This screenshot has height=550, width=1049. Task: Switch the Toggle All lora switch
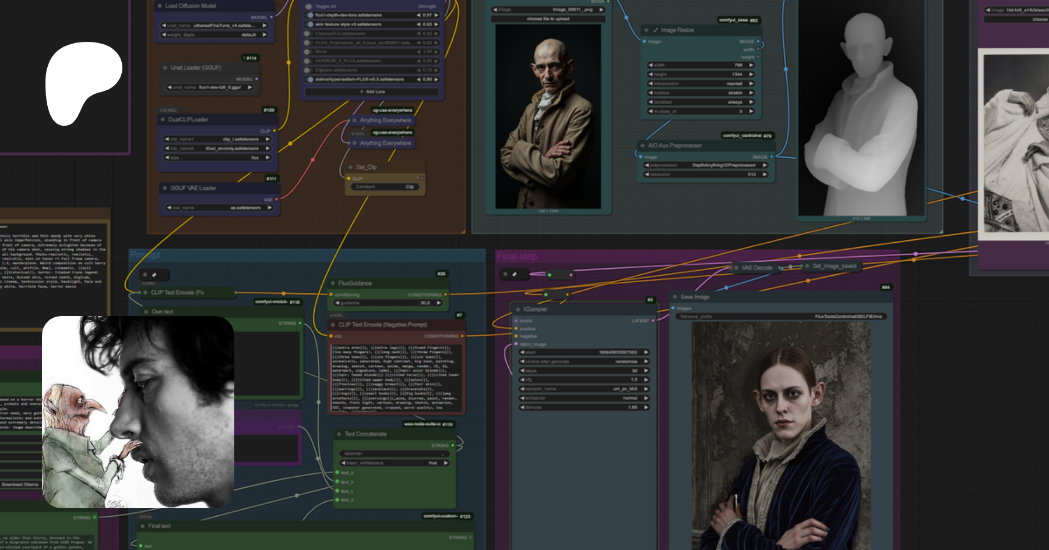[309, 6]
